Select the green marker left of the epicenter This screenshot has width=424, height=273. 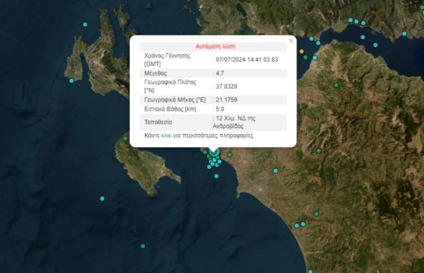coord(205,152)
